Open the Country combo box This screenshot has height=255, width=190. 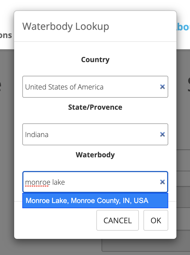(x=90, y=87)
